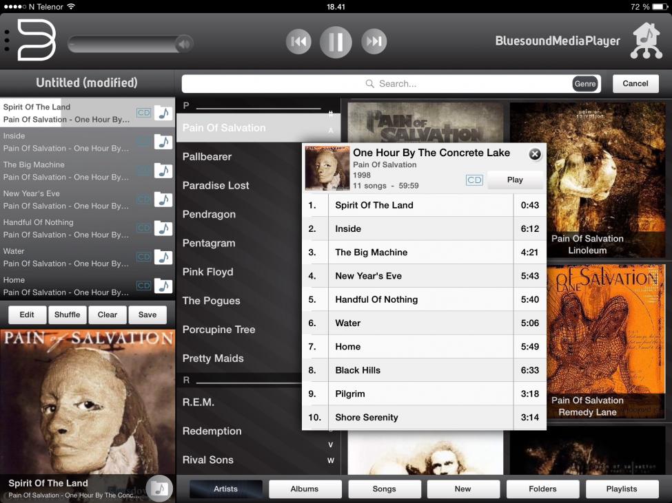Clear the play queue
Viewport: 672px width, 503px height.
pyautogui.click(x=107, y=314)
